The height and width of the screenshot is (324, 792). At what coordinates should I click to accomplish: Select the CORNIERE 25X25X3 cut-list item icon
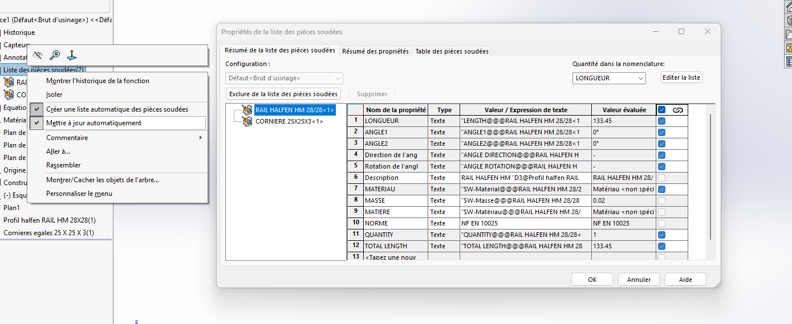tap(247, 121)
